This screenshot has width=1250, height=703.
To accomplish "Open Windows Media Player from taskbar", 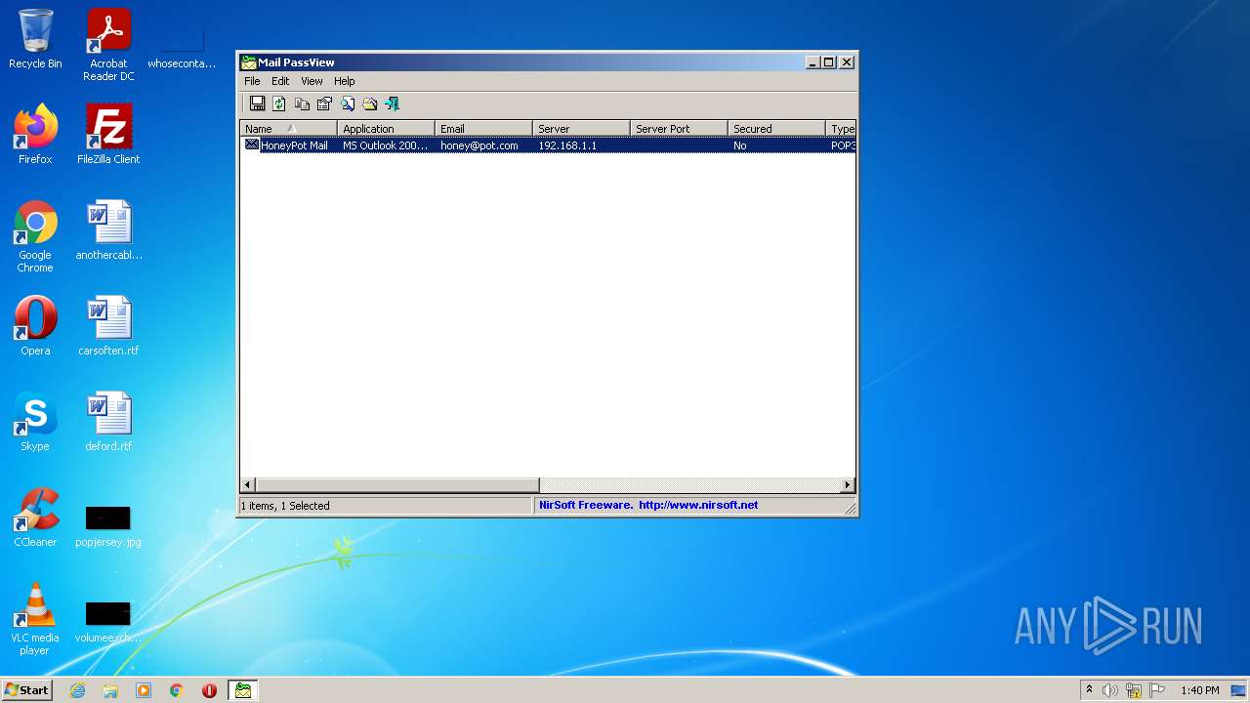I will click(144, 690).
